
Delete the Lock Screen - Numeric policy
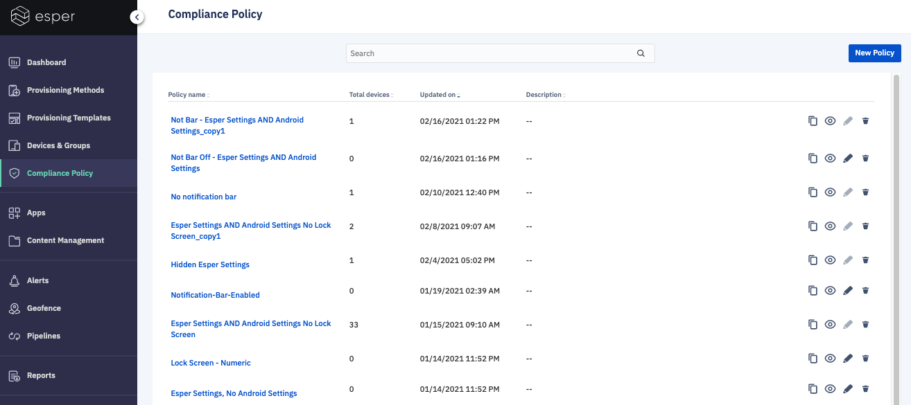coord(865,359)
